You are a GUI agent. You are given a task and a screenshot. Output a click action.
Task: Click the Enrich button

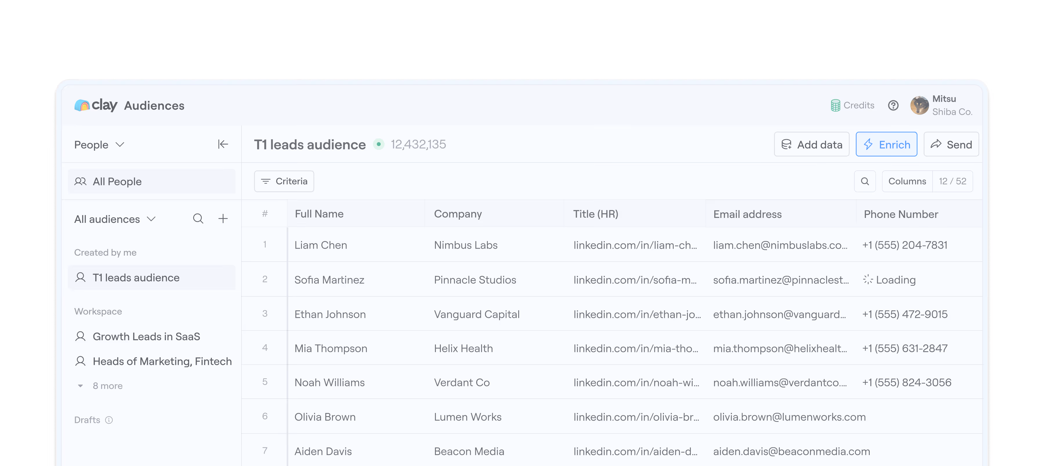[x=886, y=144]
